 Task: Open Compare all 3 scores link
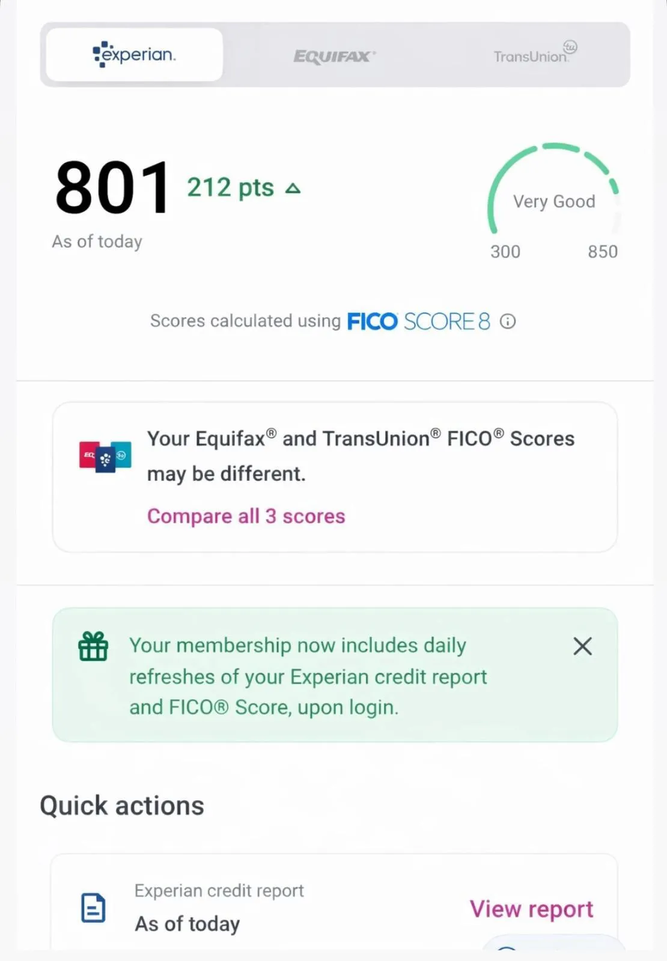[x=246, y=516]
